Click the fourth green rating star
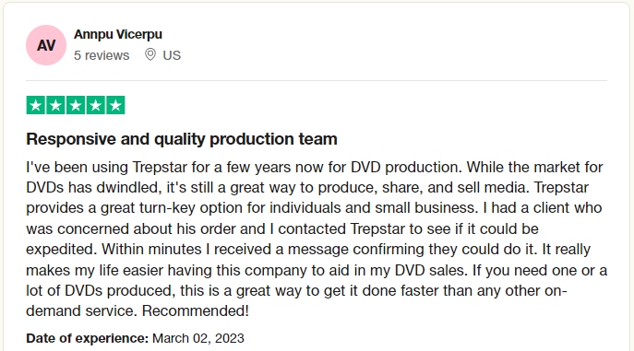Screen dimensions: 634x351 pos(95,105)
